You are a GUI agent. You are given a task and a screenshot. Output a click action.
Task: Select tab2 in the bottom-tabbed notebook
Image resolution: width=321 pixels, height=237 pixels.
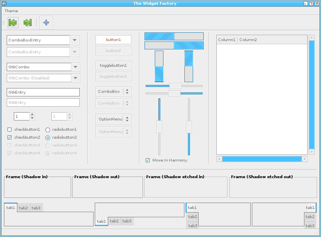114,221
